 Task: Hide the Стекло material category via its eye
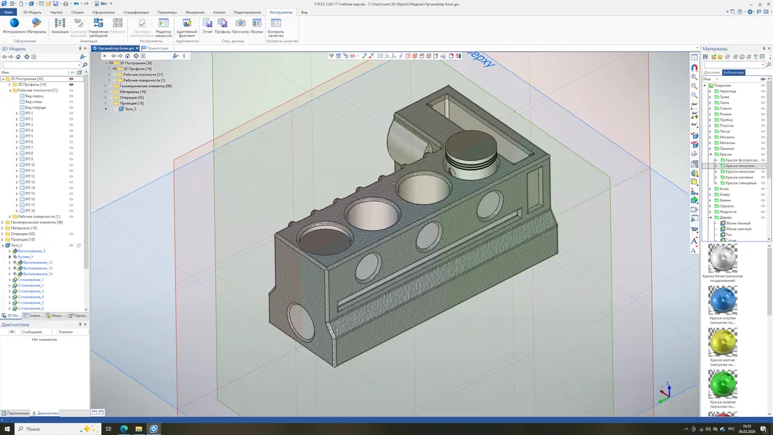763,108
